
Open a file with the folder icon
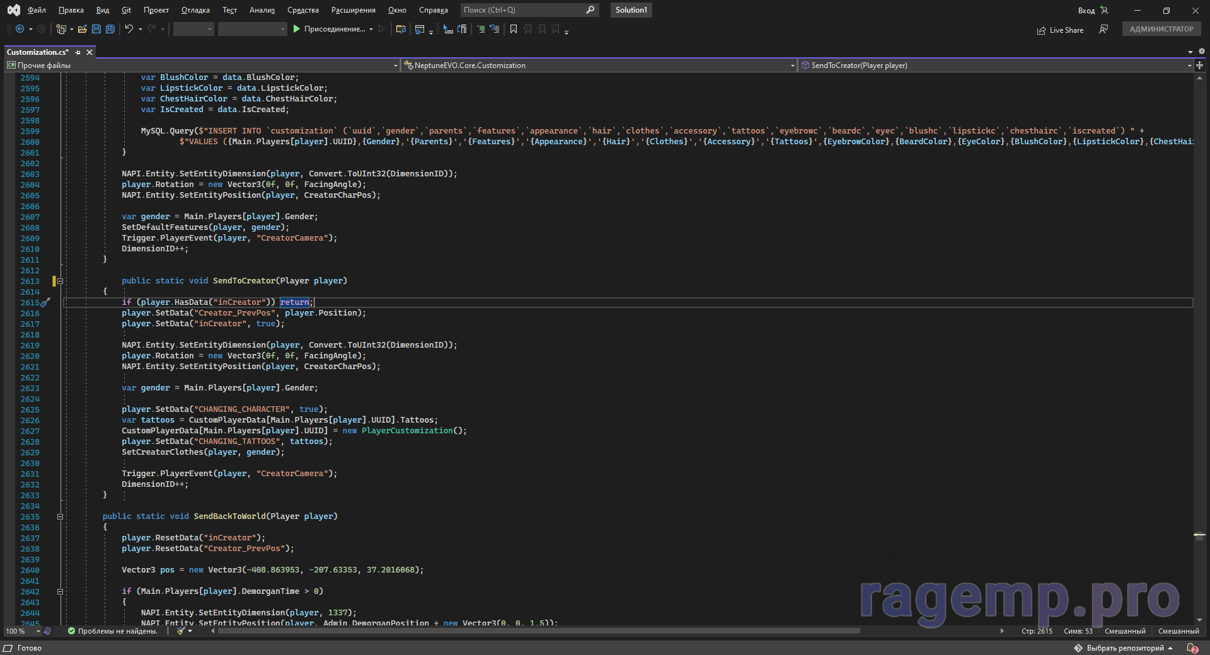[x=83, y=29]
